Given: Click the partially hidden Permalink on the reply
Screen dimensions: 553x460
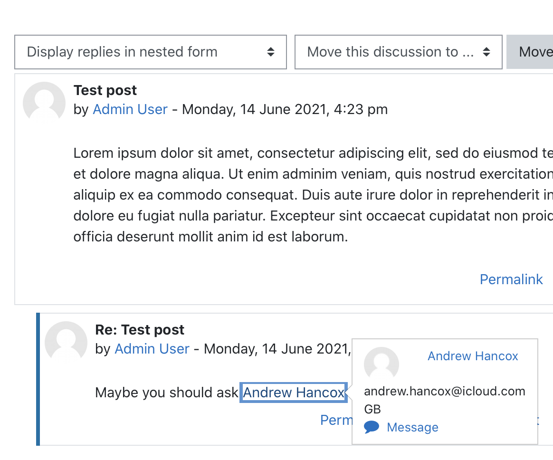Looking at the screenshot, I should pos(336,420).
